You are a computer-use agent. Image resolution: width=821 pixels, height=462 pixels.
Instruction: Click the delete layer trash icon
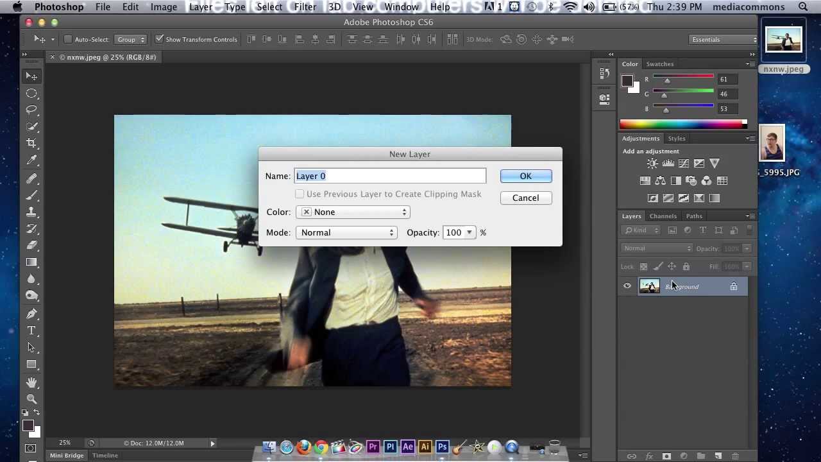[x=735, y=456]
